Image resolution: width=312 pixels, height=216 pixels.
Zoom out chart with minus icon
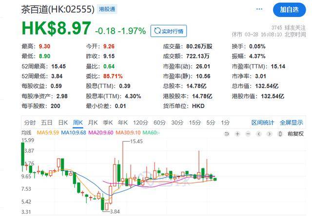coord(248,134)
